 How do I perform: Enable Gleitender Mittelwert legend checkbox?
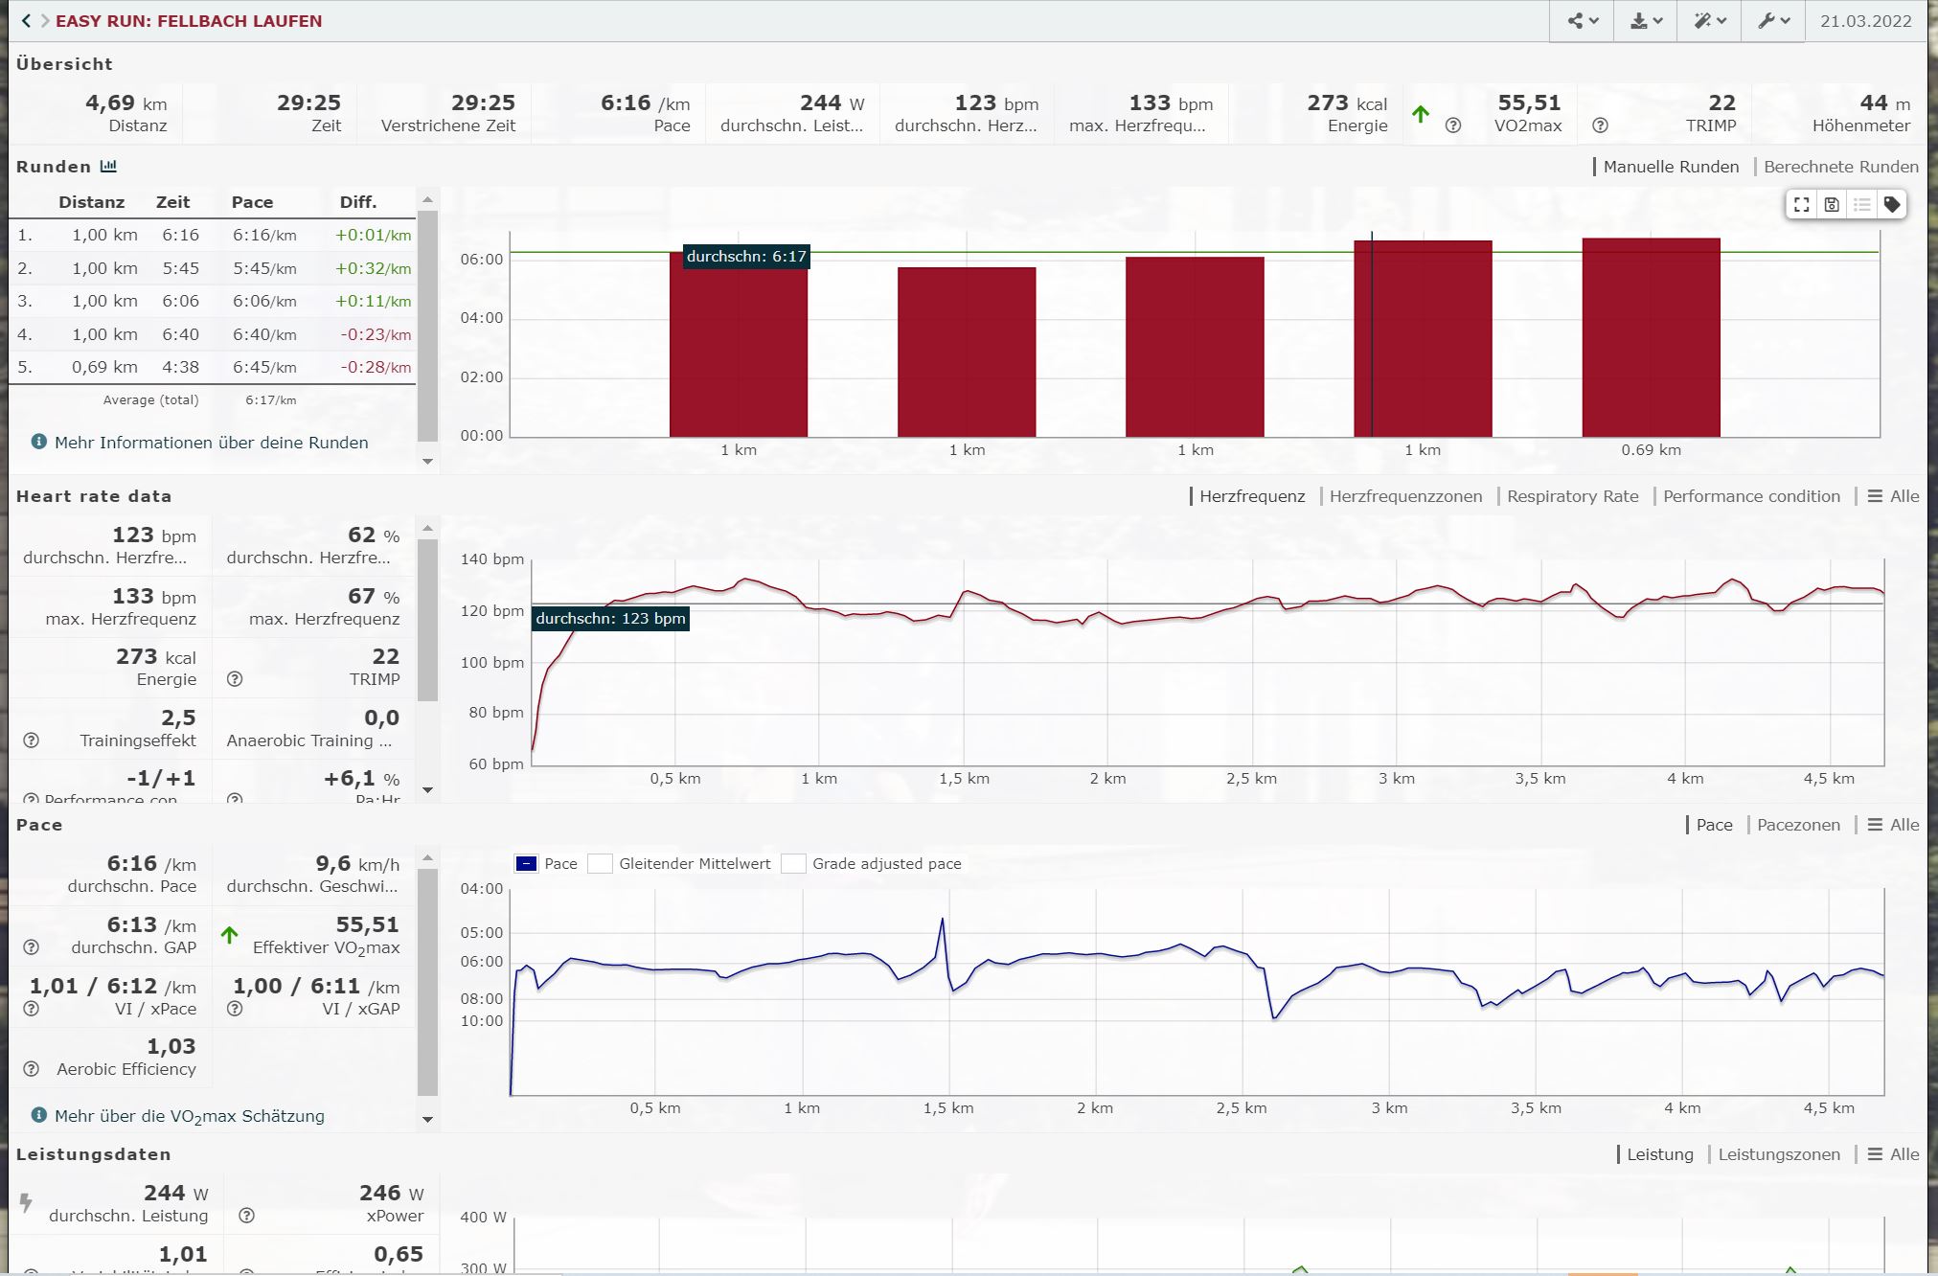click(601, 864)
